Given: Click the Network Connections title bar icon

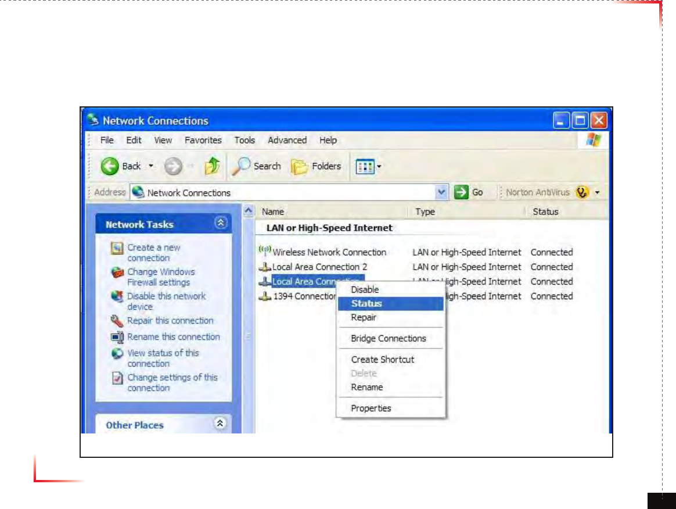Looking at the screenshot, I should (92, 120).
